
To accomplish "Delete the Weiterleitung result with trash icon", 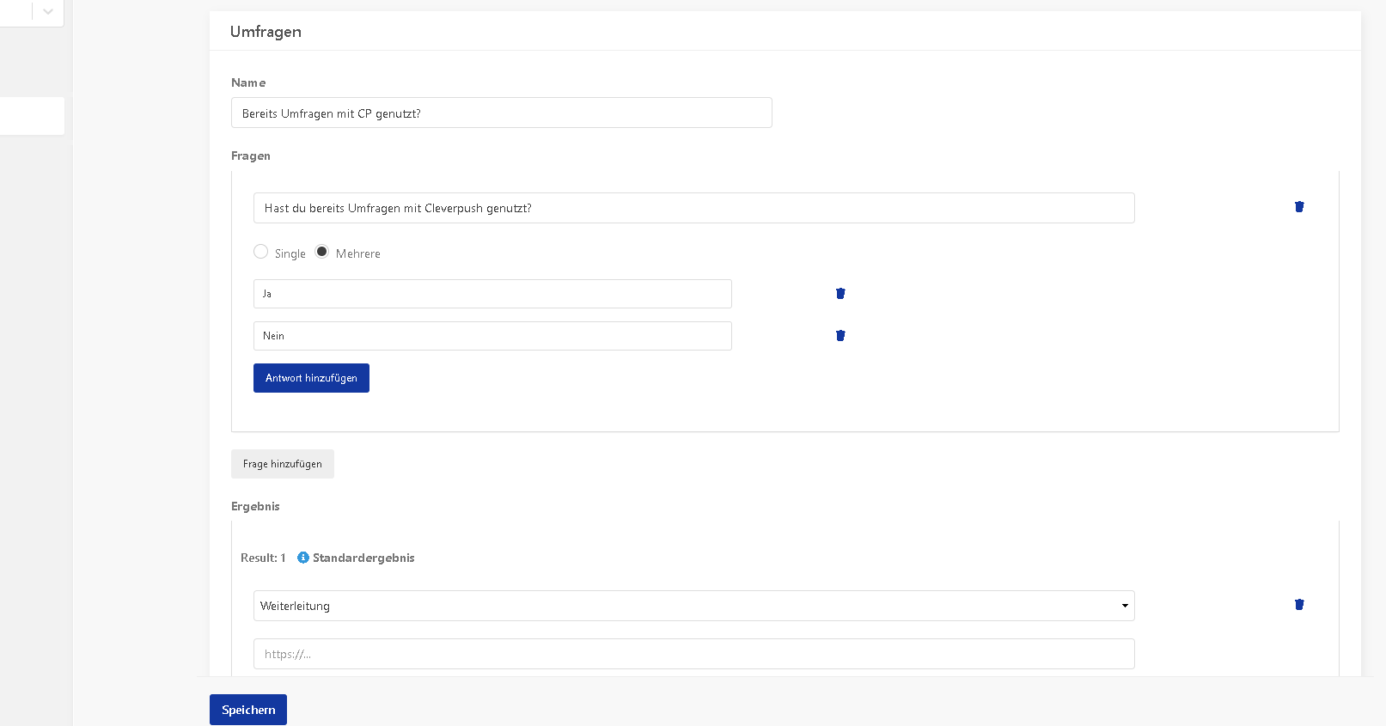I will click(1299, 604).
